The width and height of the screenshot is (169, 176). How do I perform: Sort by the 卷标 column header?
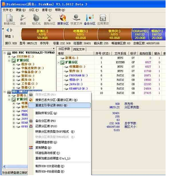(76, 54)
